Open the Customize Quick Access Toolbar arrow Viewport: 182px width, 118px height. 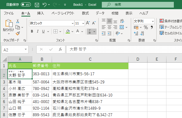65,5
